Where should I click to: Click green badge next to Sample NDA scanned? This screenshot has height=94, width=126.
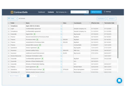coord(40,45)
